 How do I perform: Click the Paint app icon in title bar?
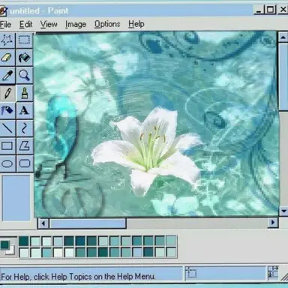3,10
